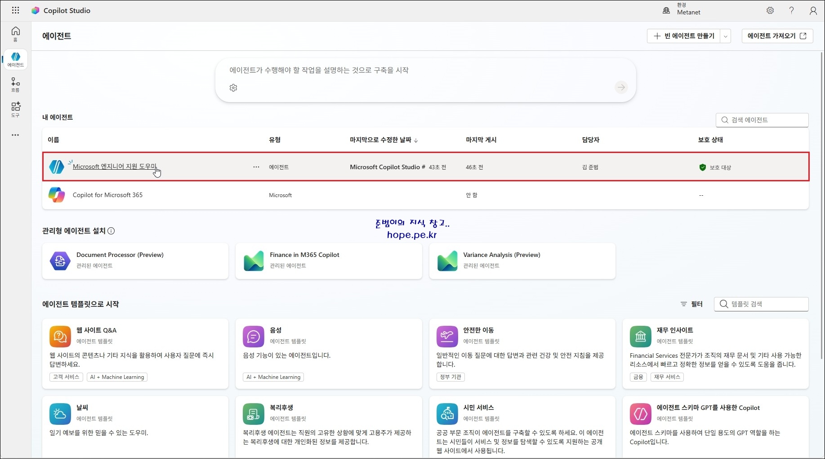The image size is (825, 459).
Task: Click 빈 에이전트 만들기 button
Action: (x=684, y=36)
